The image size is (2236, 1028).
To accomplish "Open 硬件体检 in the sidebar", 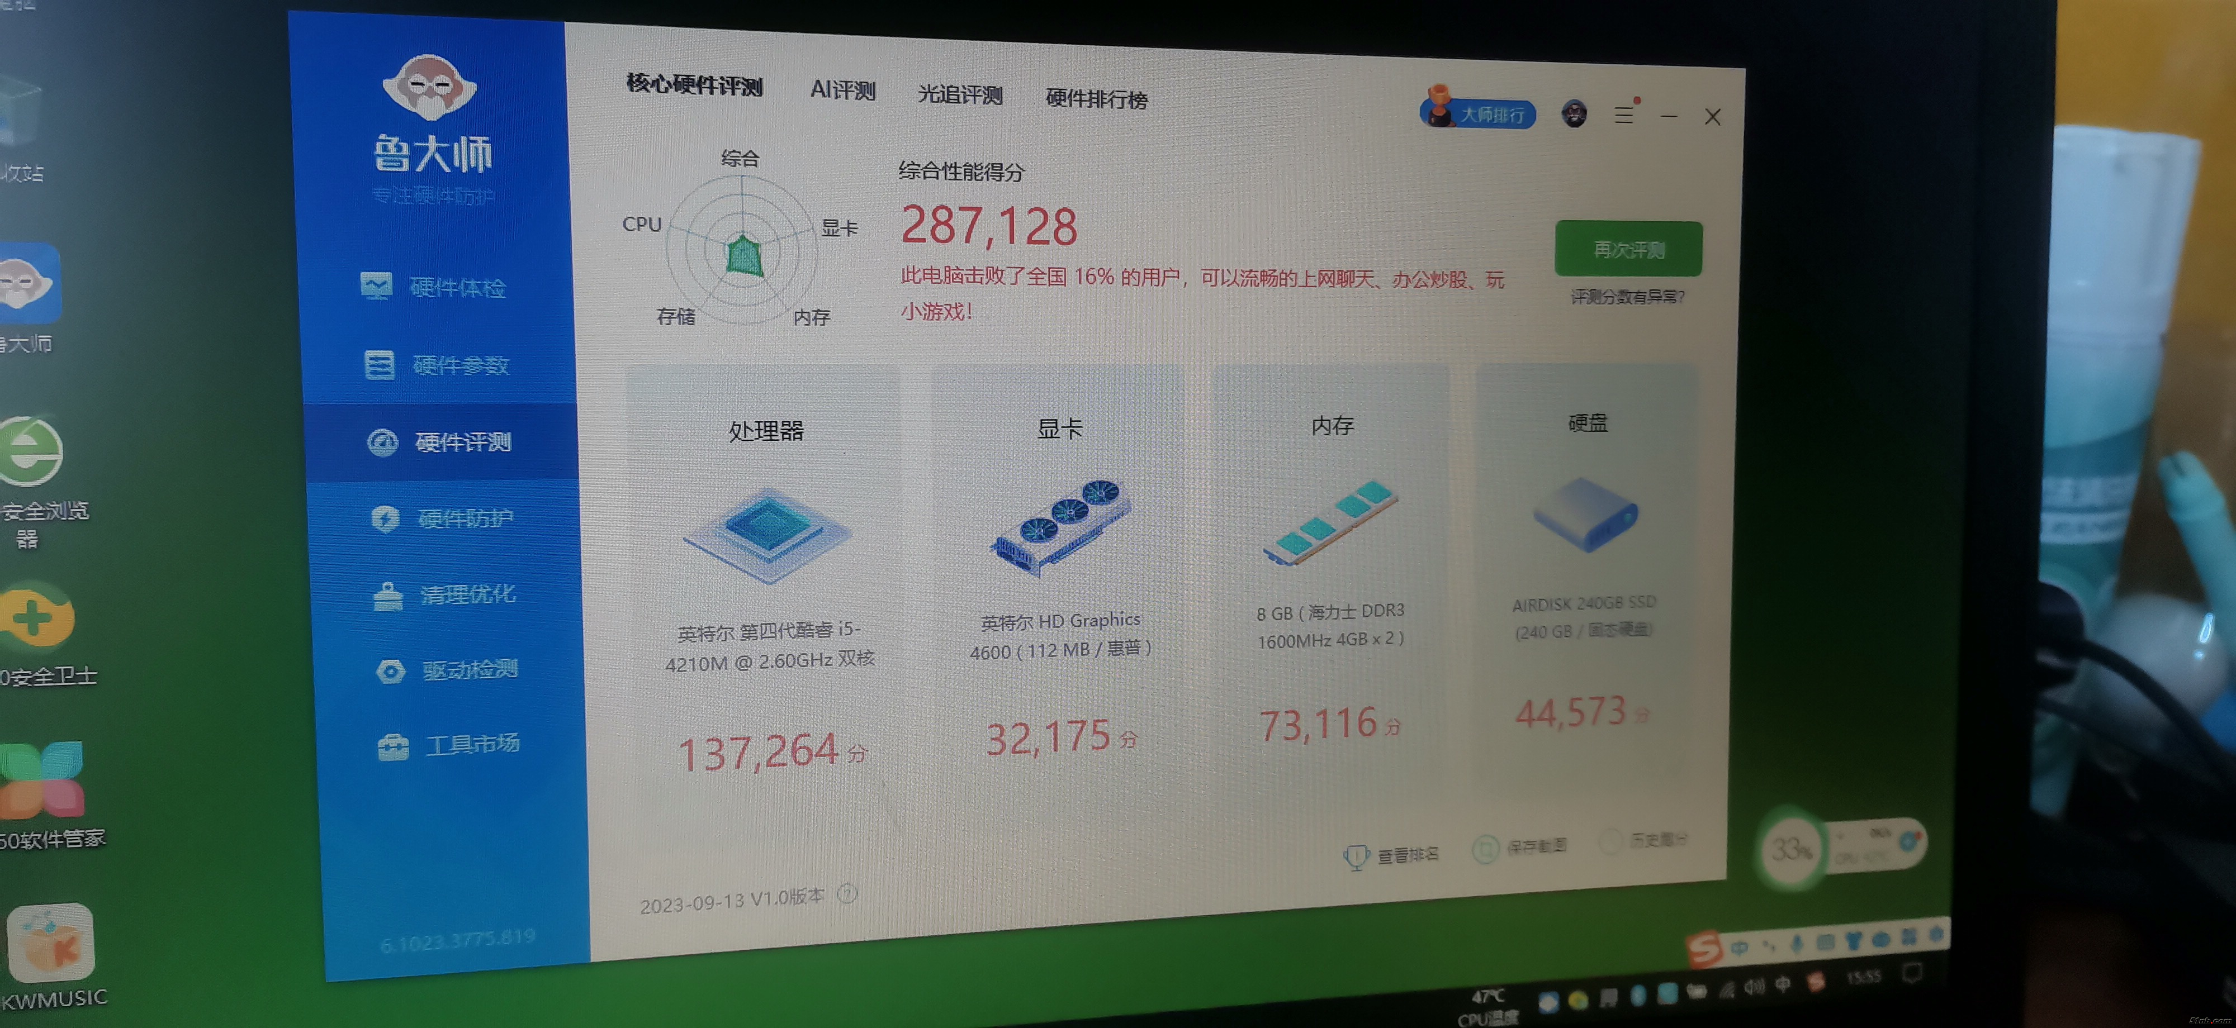I will [x=434, y=287].
